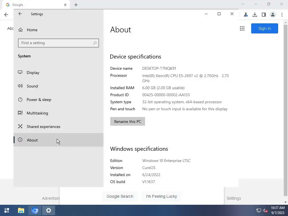
Task: Open a new Chrome tab with plus
Action: click(x=76, y=5)
